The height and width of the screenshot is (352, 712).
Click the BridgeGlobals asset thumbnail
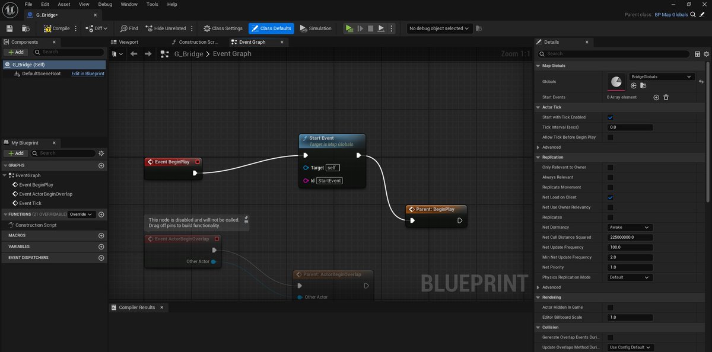pos(616,82)
